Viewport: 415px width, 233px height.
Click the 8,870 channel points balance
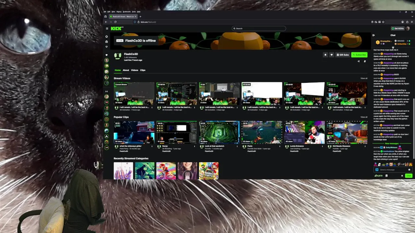(x=379, y=176)
